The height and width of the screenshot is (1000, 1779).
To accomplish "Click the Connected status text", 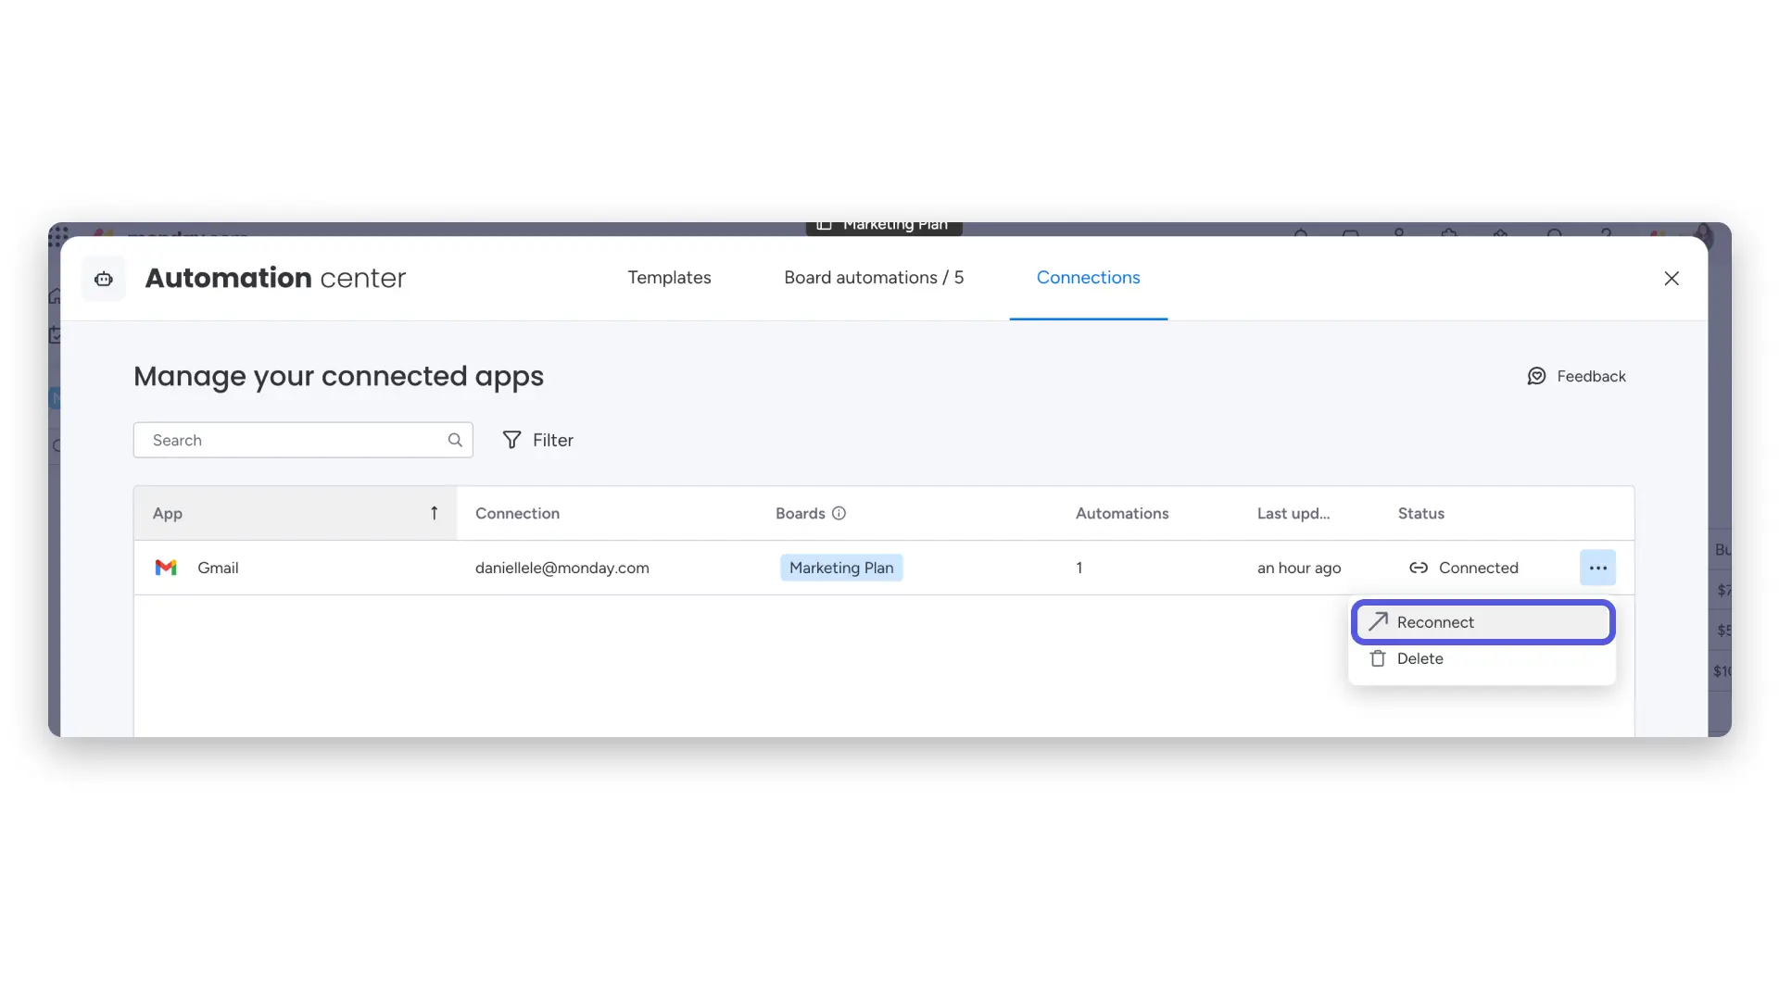I will [x=1479, y=568].
